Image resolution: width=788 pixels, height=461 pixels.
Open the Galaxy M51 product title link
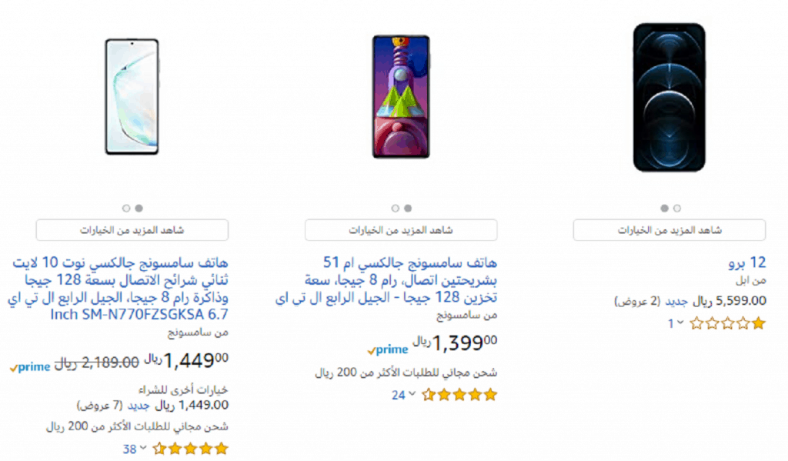tap(386, 280)
